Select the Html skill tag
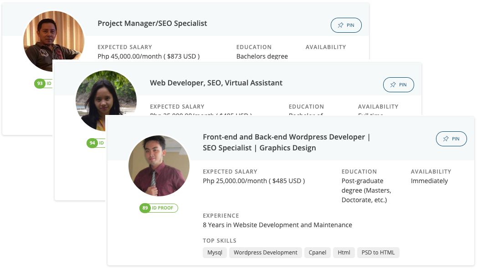The height and width of the screenshot is (269, 477). click(x=344, y=253)
